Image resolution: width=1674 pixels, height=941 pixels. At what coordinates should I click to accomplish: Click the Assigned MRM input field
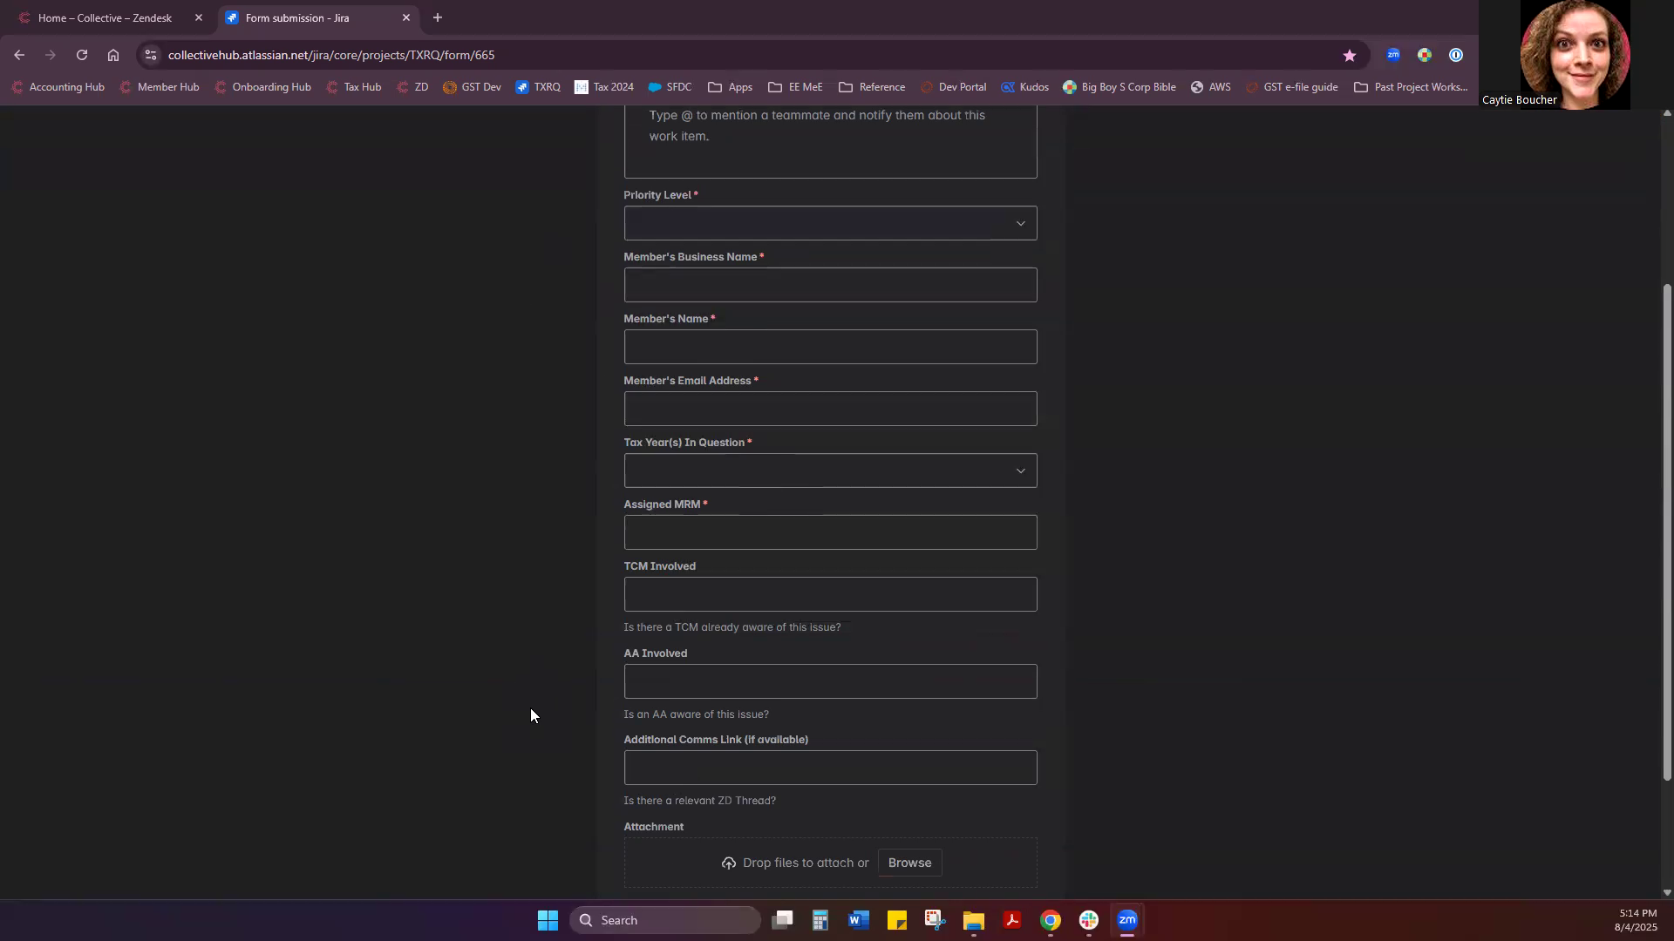pyautogui.click(x=830, y=532)
